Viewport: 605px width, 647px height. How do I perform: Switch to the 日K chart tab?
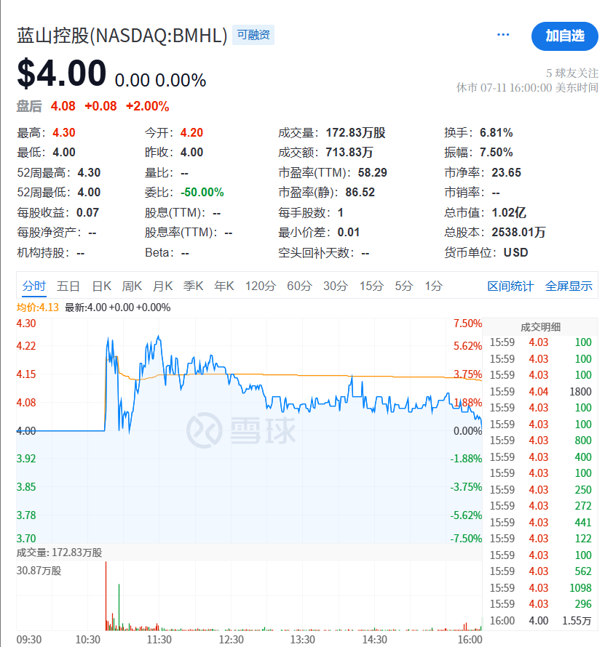101,286
